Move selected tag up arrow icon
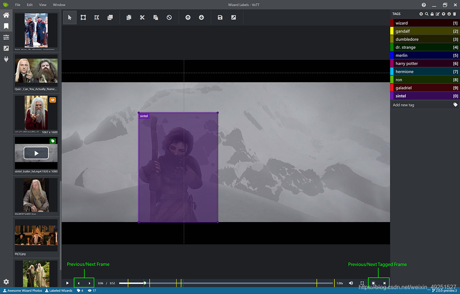This screenshot has height=294, width=460. coord(443,14)
